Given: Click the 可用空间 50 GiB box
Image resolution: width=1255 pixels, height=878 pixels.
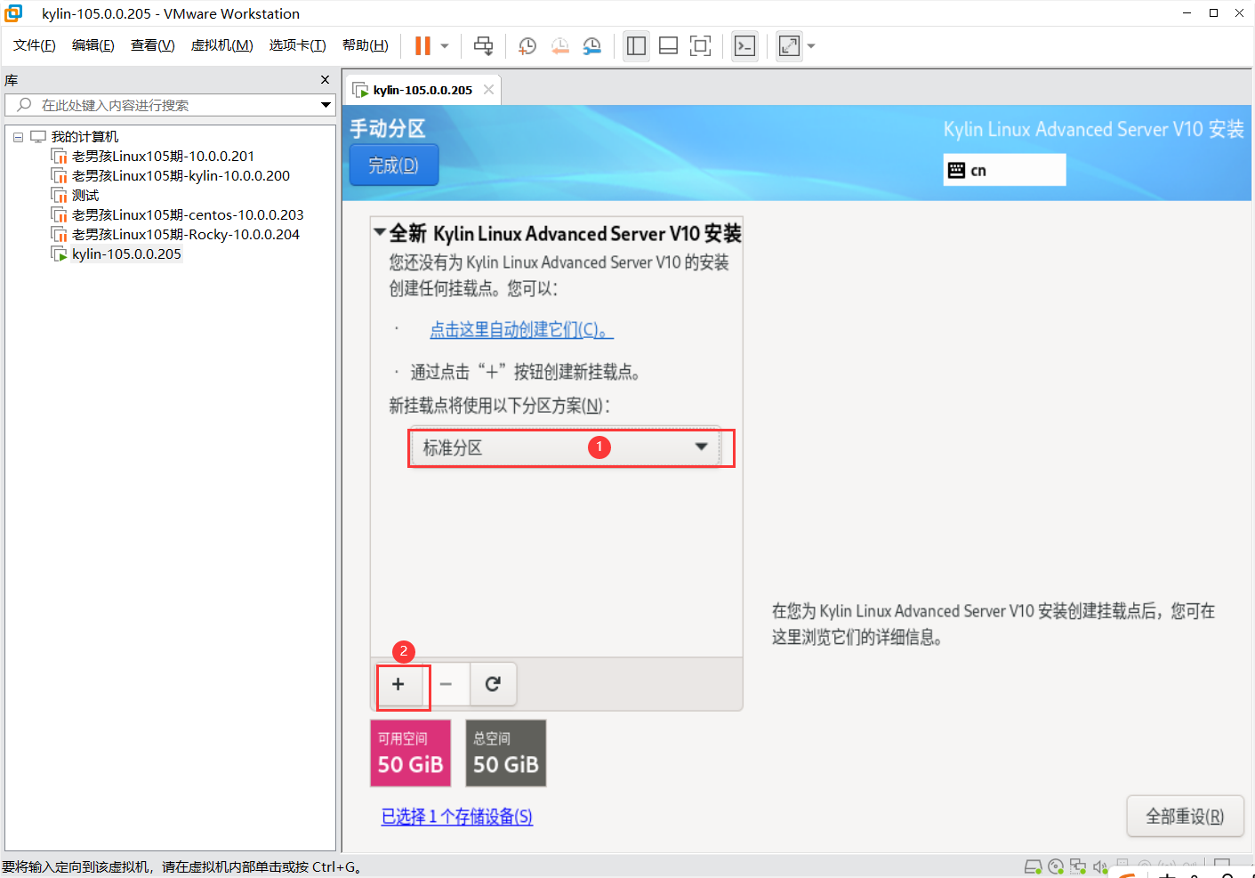Looking at the screenshot, I should click(x=410, y=753).
